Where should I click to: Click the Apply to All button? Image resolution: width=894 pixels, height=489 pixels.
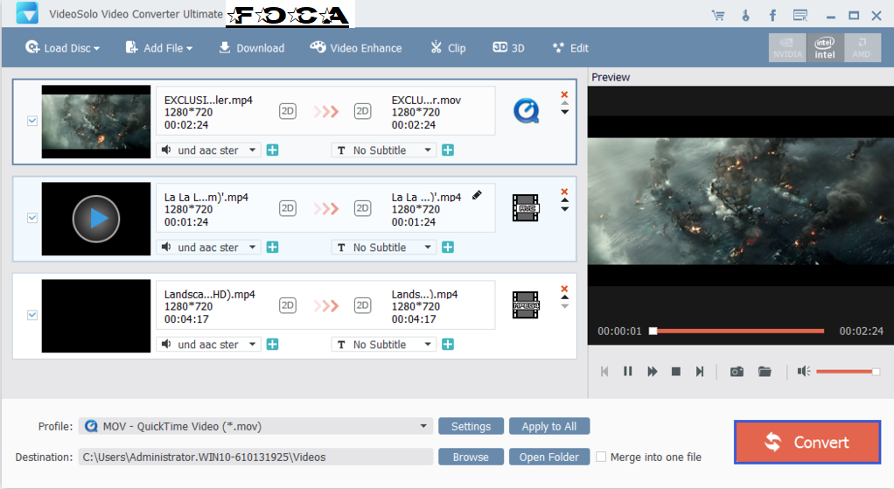(549, 426)
